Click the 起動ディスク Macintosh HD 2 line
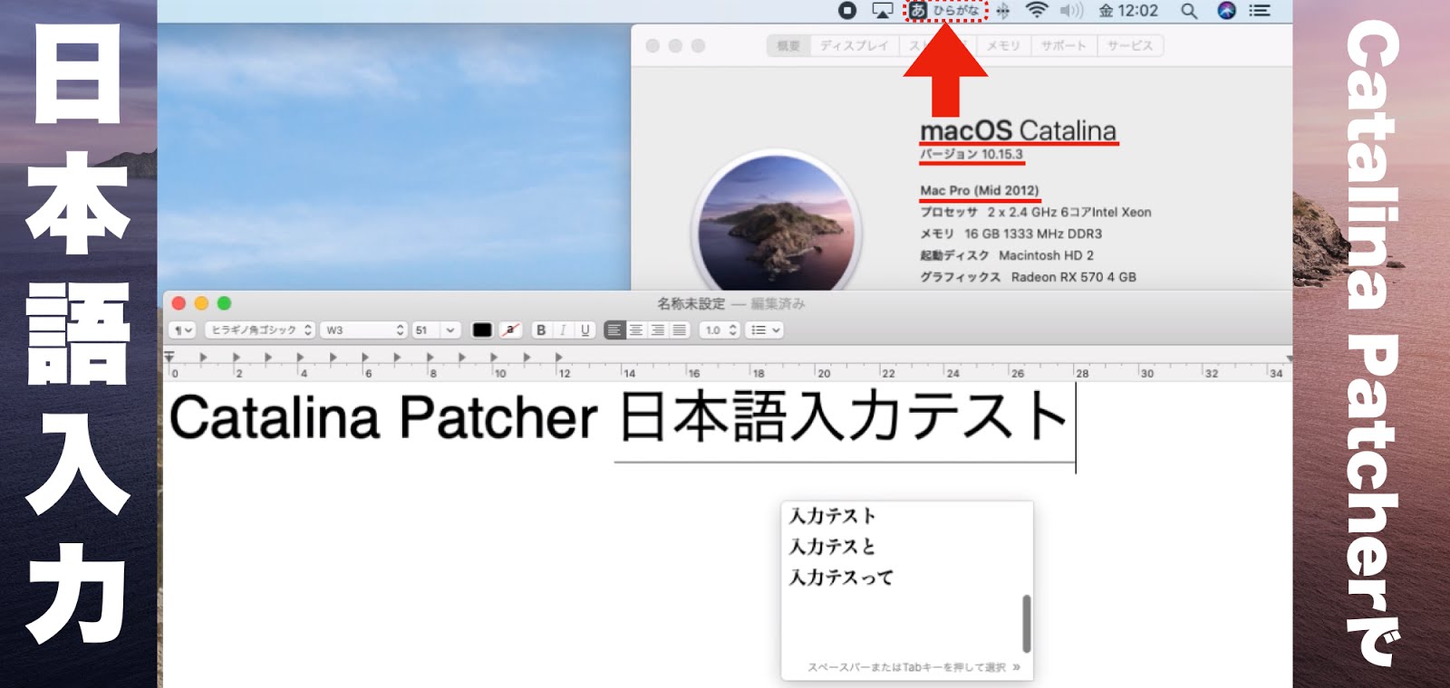This screenshot has width=1450, height=688. pyautogui.click(x=1007, y=255)
